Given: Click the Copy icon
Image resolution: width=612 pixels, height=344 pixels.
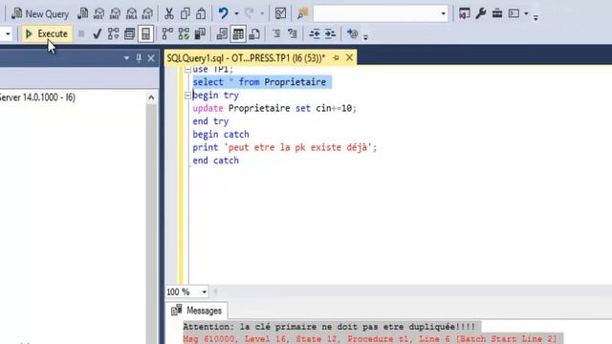Looking at the screenshot, I should coord(185,13).
